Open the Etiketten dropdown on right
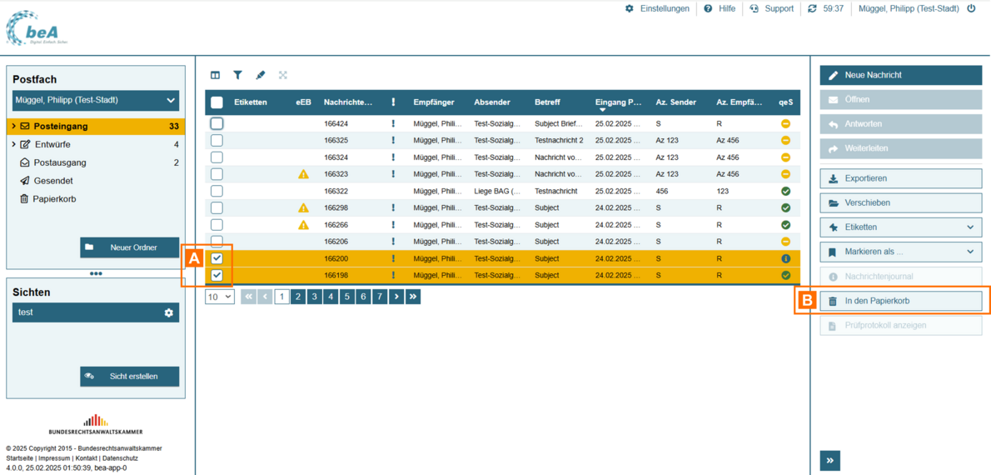 [x=900, y=227]
